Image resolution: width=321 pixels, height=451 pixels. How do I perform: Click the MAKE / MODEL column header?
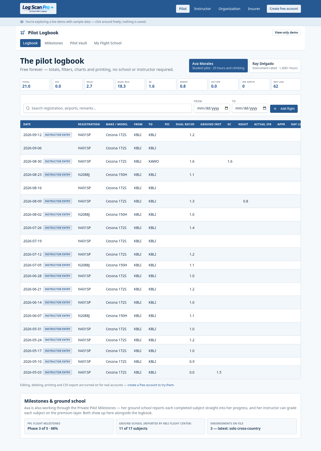(x=117, y=124)
